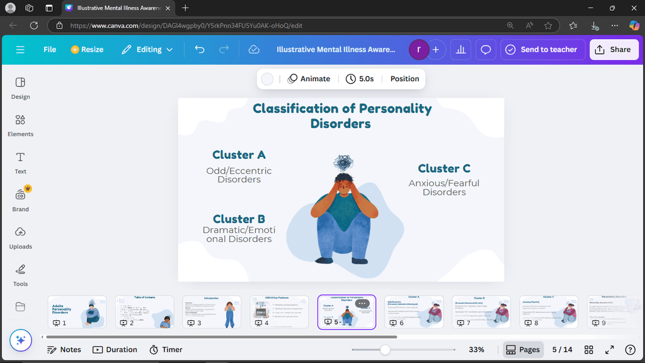The height and width of the screenshot is (363, 645).
Task: Redo the last action
Action: (224, 49)
